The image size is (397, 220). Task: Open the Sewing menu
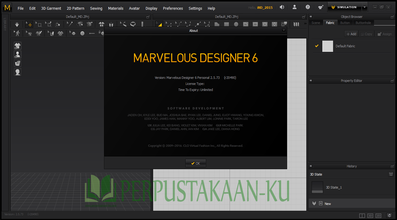[x=96, y=8]
